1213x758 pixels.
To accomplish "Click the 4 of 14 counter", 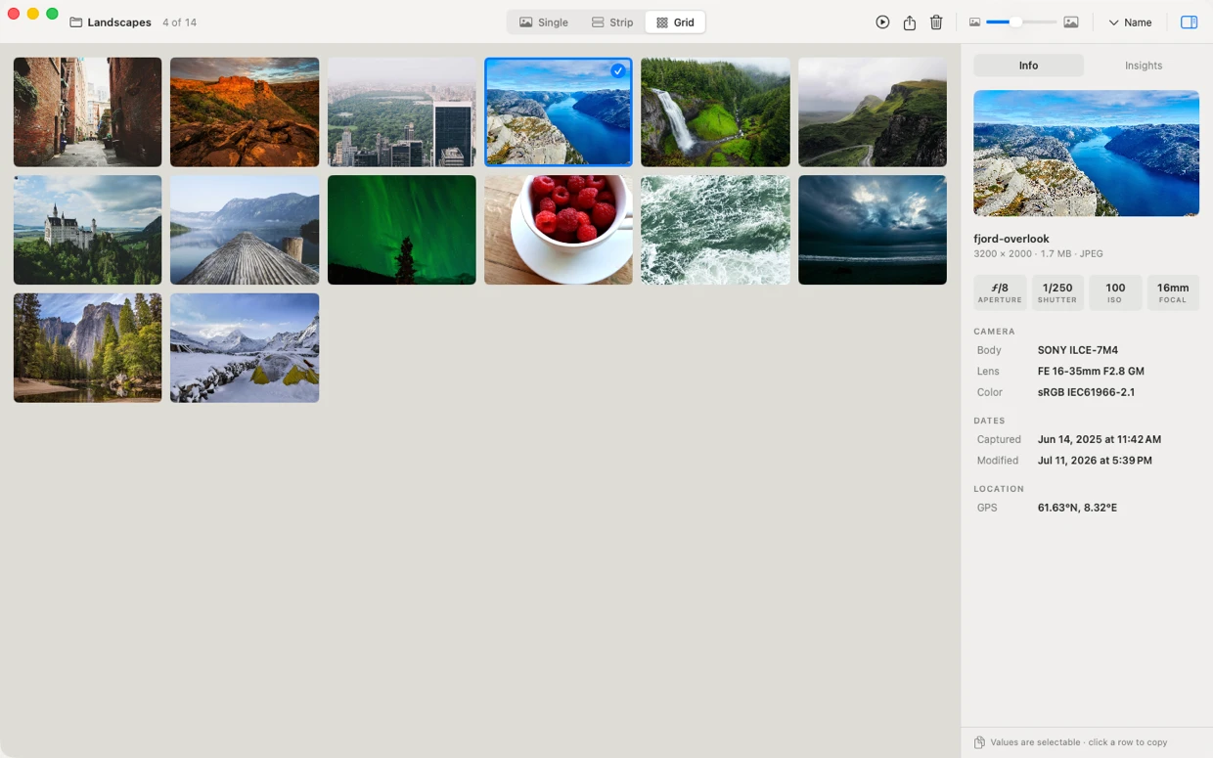I will 179,22.
